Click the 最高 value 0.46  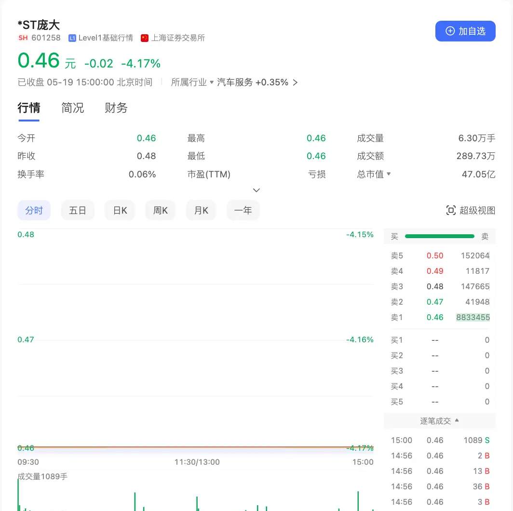click(316, 138)
